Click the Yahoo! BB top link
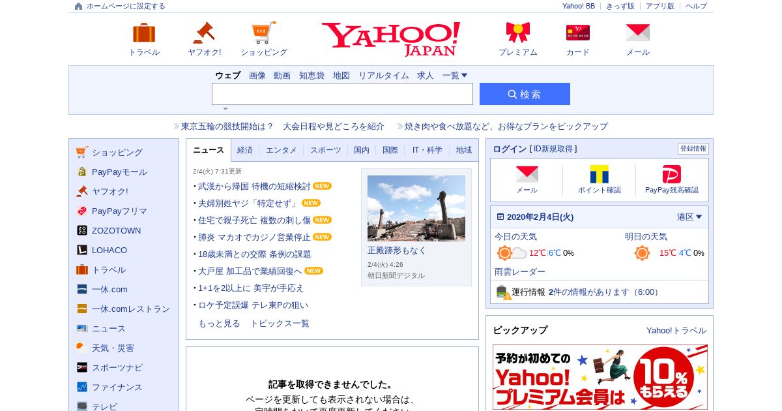The image size is (782, 411). (579, 6)
